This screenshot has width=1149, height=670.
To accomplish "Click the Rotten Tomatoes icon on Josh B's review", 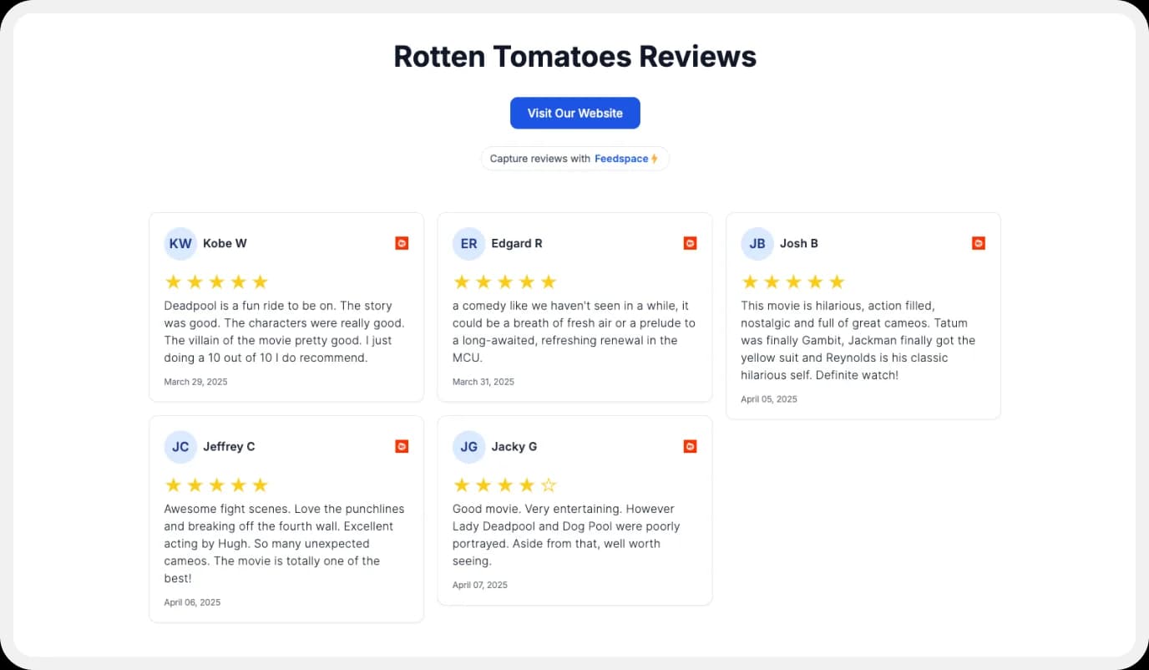I will [x=978, y=242].
